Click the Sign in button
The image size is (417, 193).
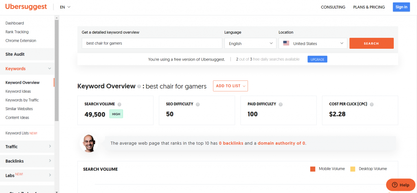click(401, 7)
